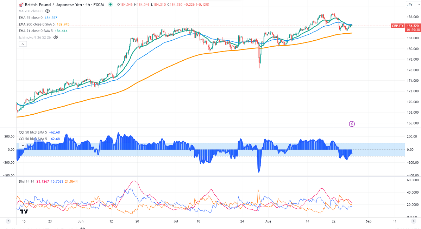The height and width of the screenshot is (229, 421).
Task: Click the 186.000 price axis label
Action: tap(413, 17)
